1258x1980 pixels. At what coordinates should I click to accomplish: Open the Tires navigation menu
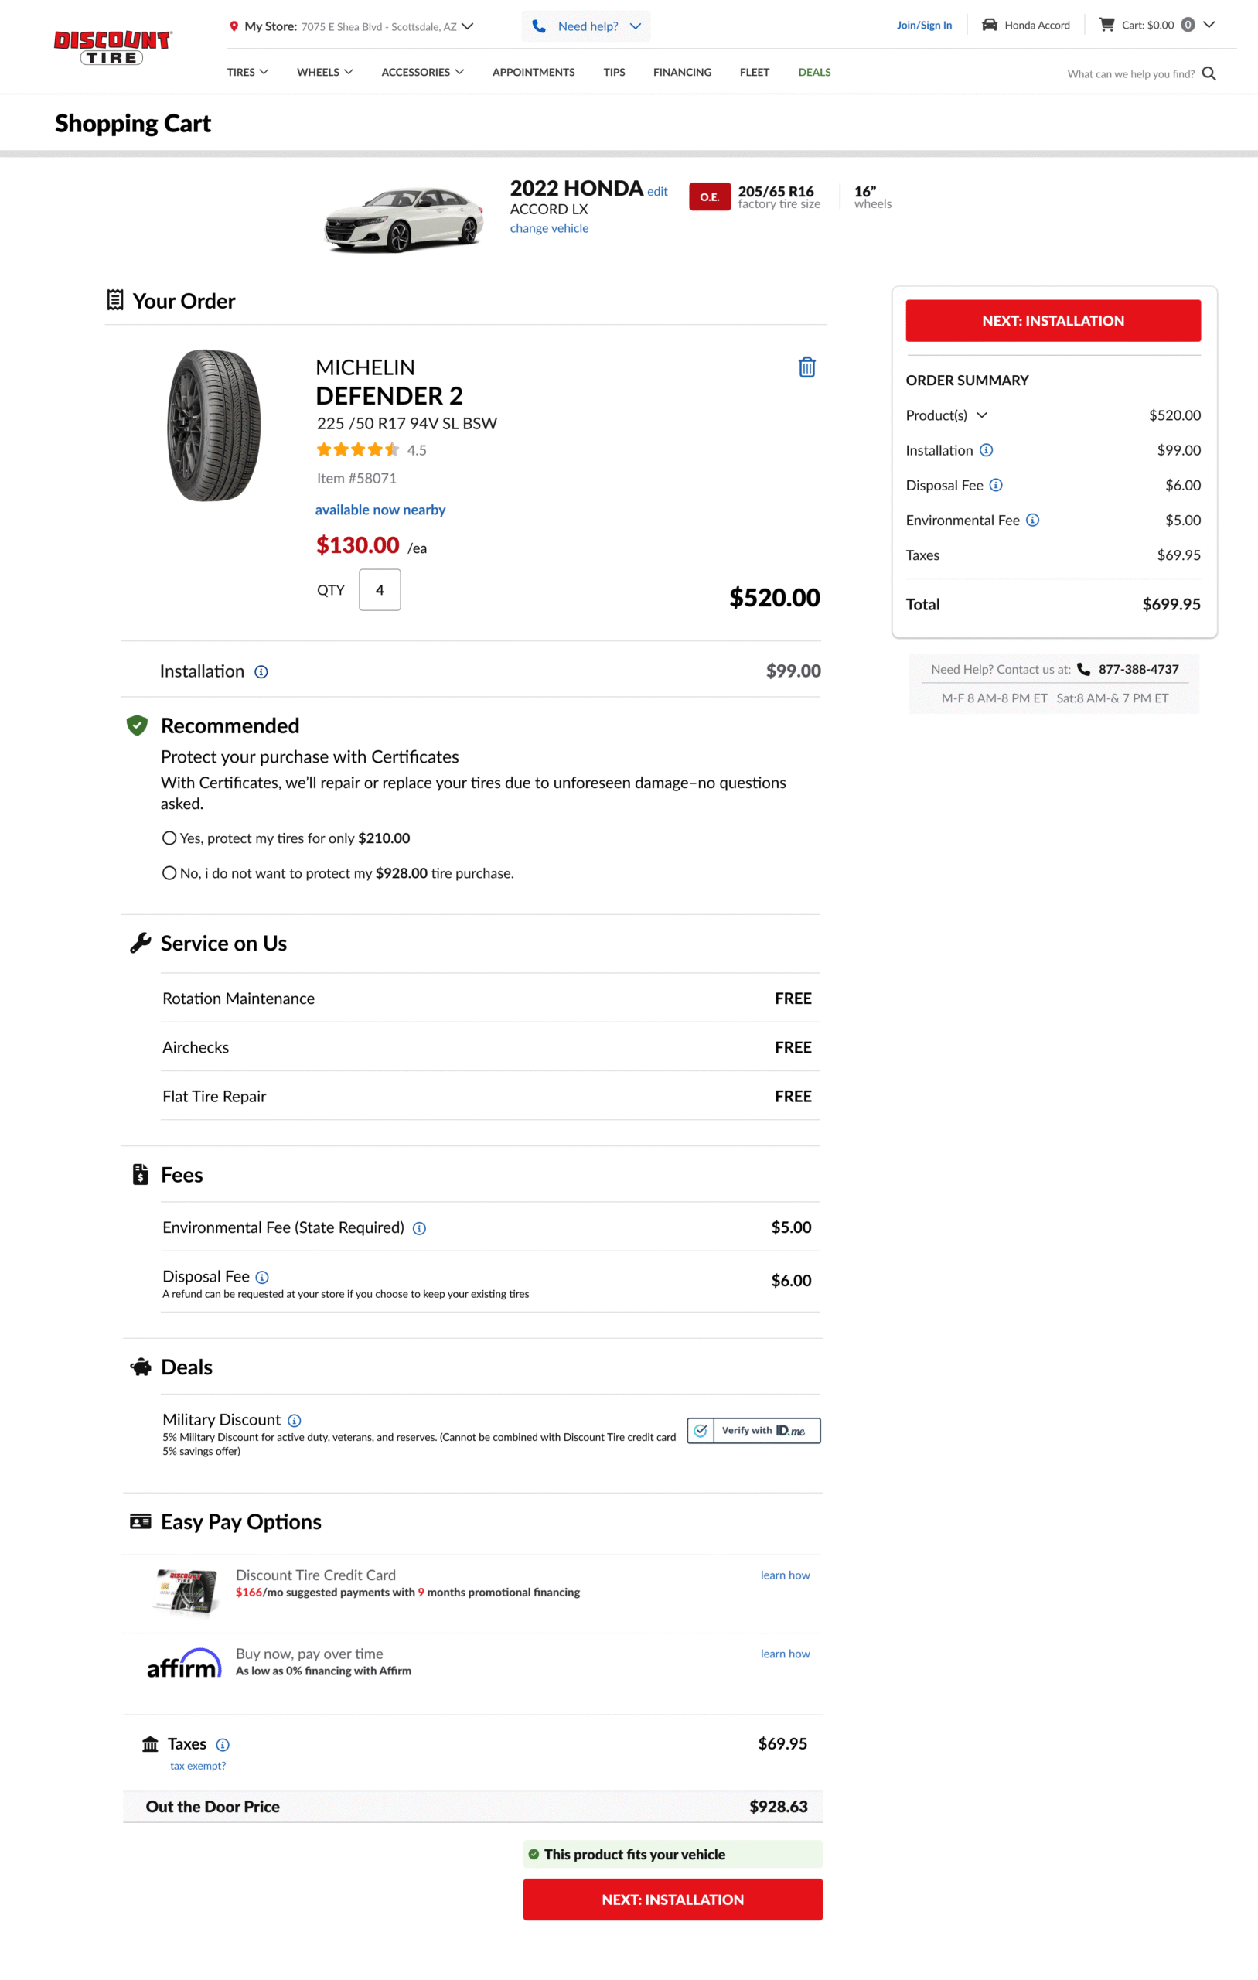pyautogui.click(x=247, y=73)
